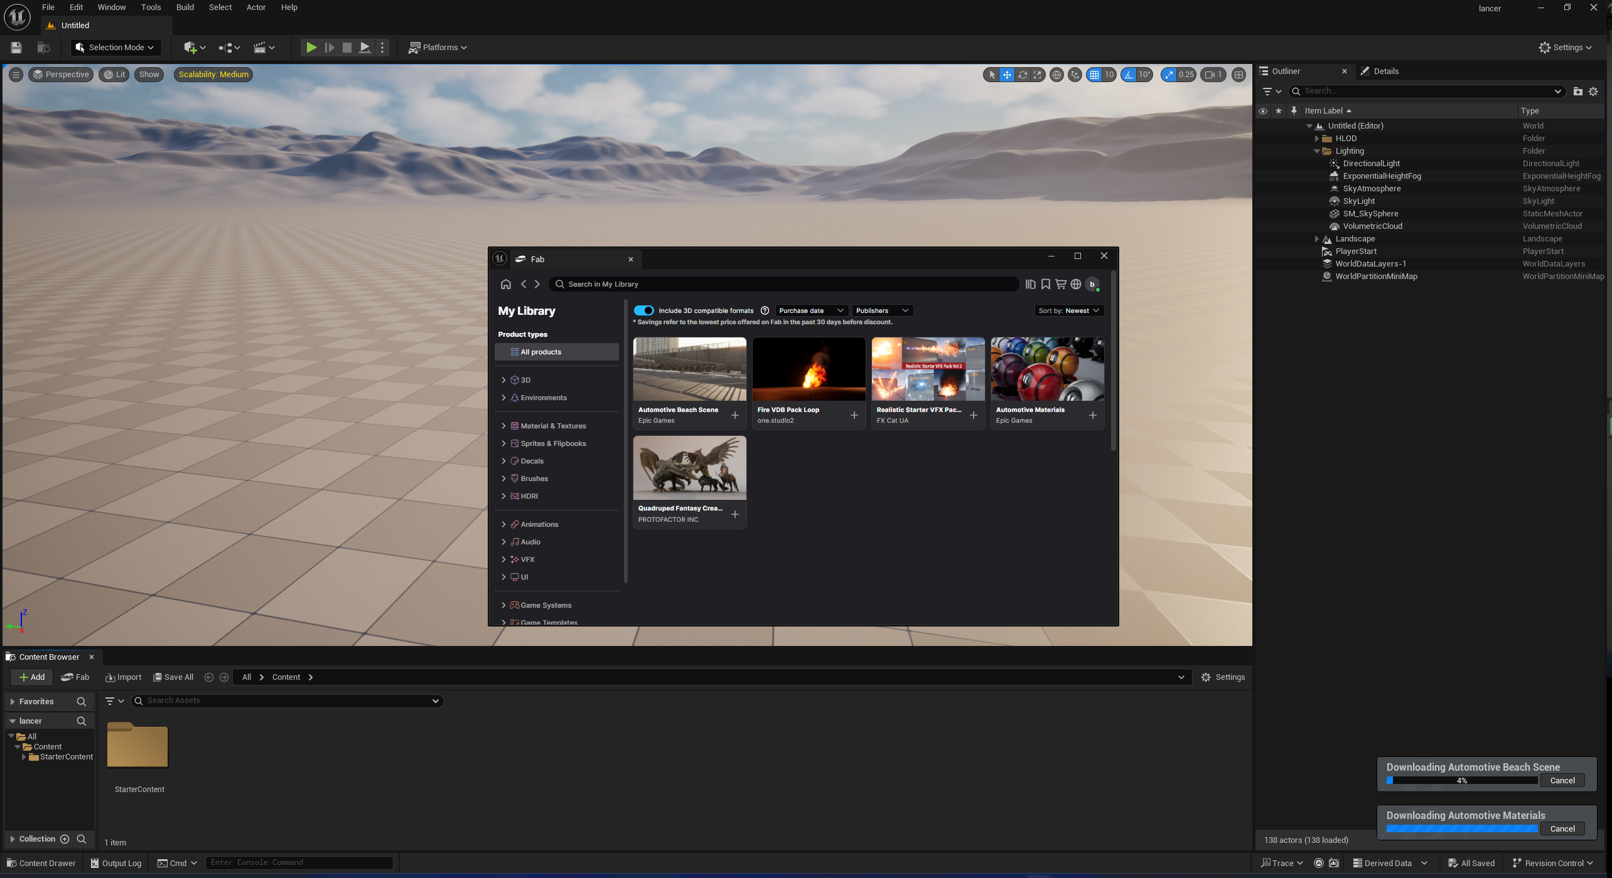Select the Untitled level tab

75,26
